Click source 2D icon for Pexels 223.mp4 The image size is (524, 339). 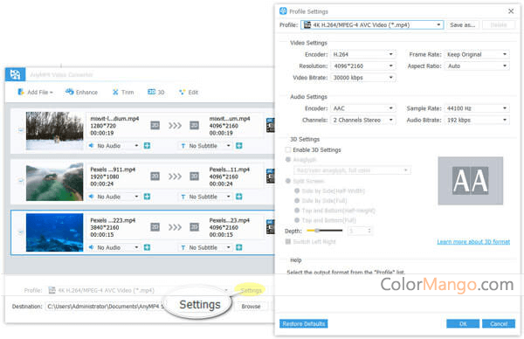pos(155,227)
